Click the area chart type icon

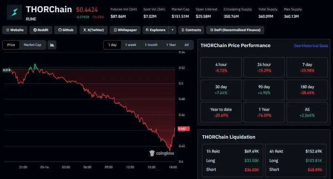[52, 45]
